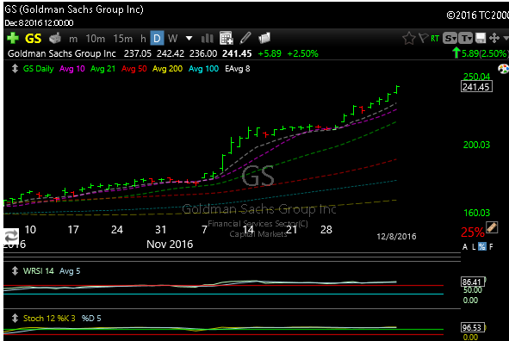Select the 'F' scale option

coord(491,247)
